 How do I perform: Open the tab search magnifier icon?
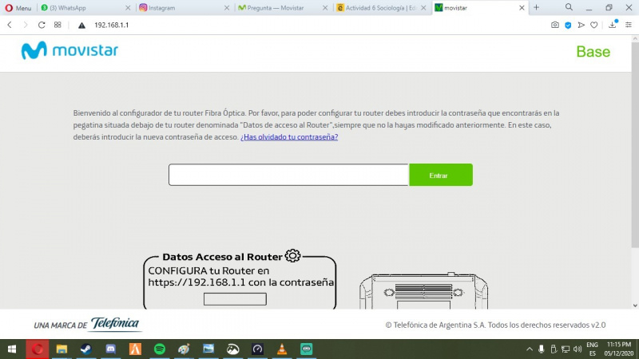(x=569, y=7)
